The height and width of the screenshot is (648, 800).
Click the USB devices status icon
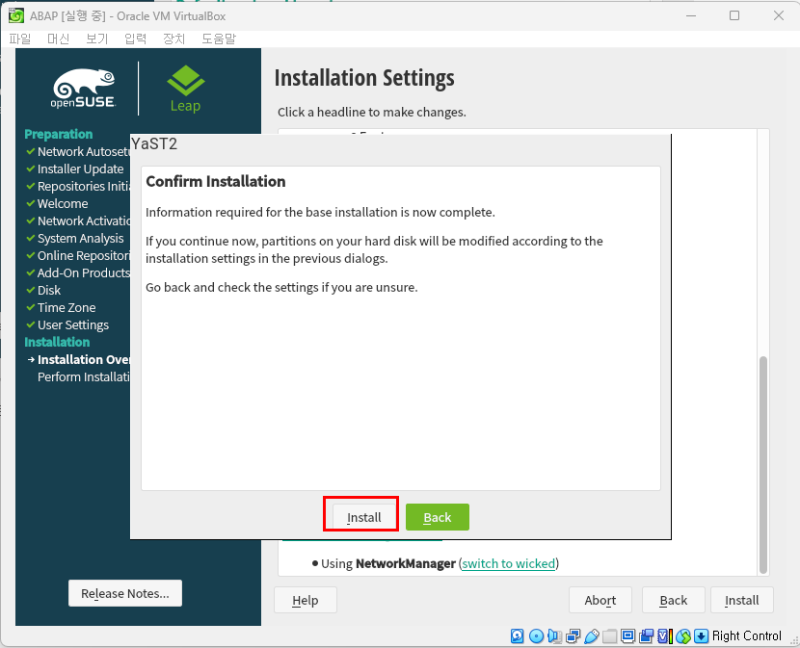592,635
